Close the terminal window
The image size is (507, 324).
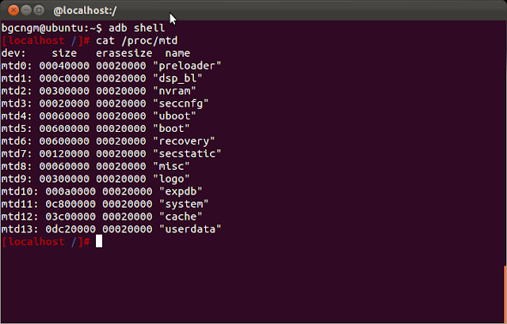click(10, 9)
